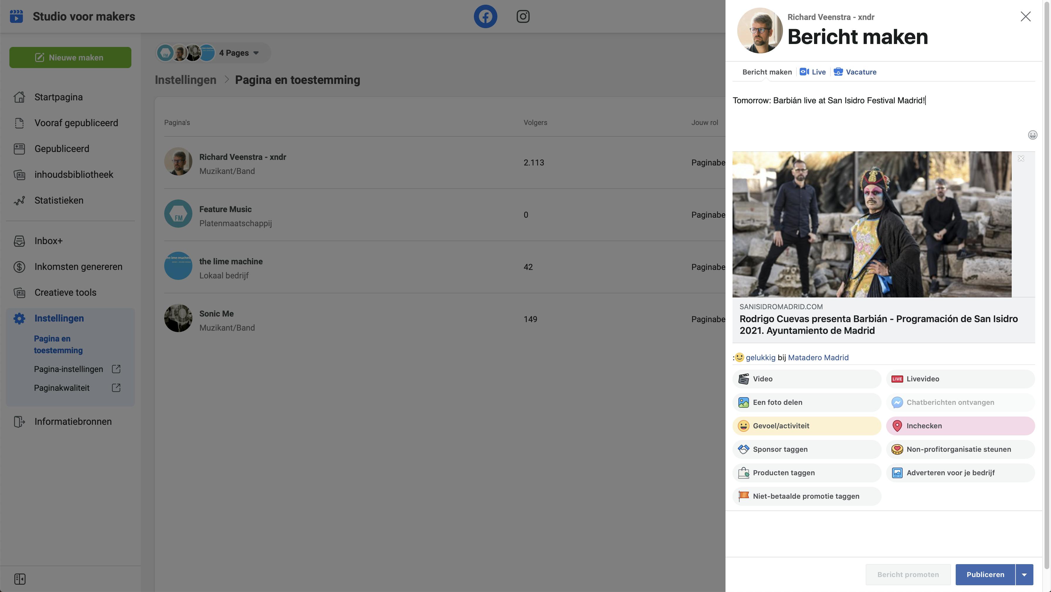Click the Nieuwe maken button
1051x592 pixels.
pos(70,57)
